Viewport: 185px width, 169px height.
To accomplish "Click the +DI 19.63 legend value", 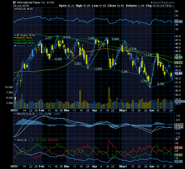I will (x=40, y=140).
